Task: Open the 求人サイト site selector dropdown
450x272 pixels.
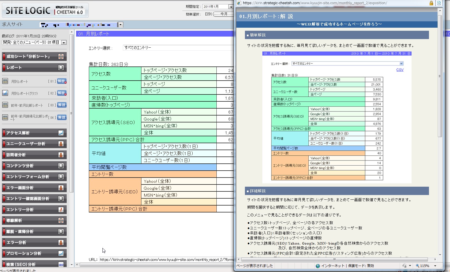Action: 120,25
